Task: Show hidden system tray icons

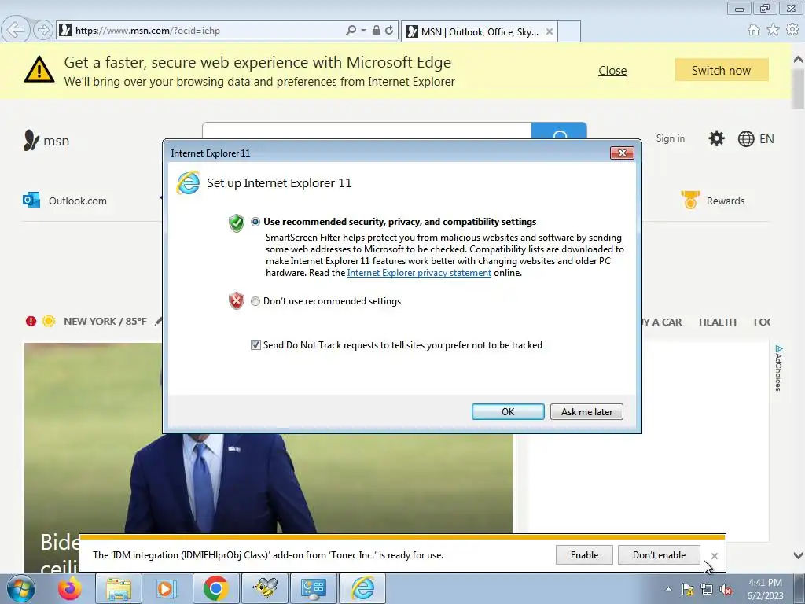Action: [668, 590]
